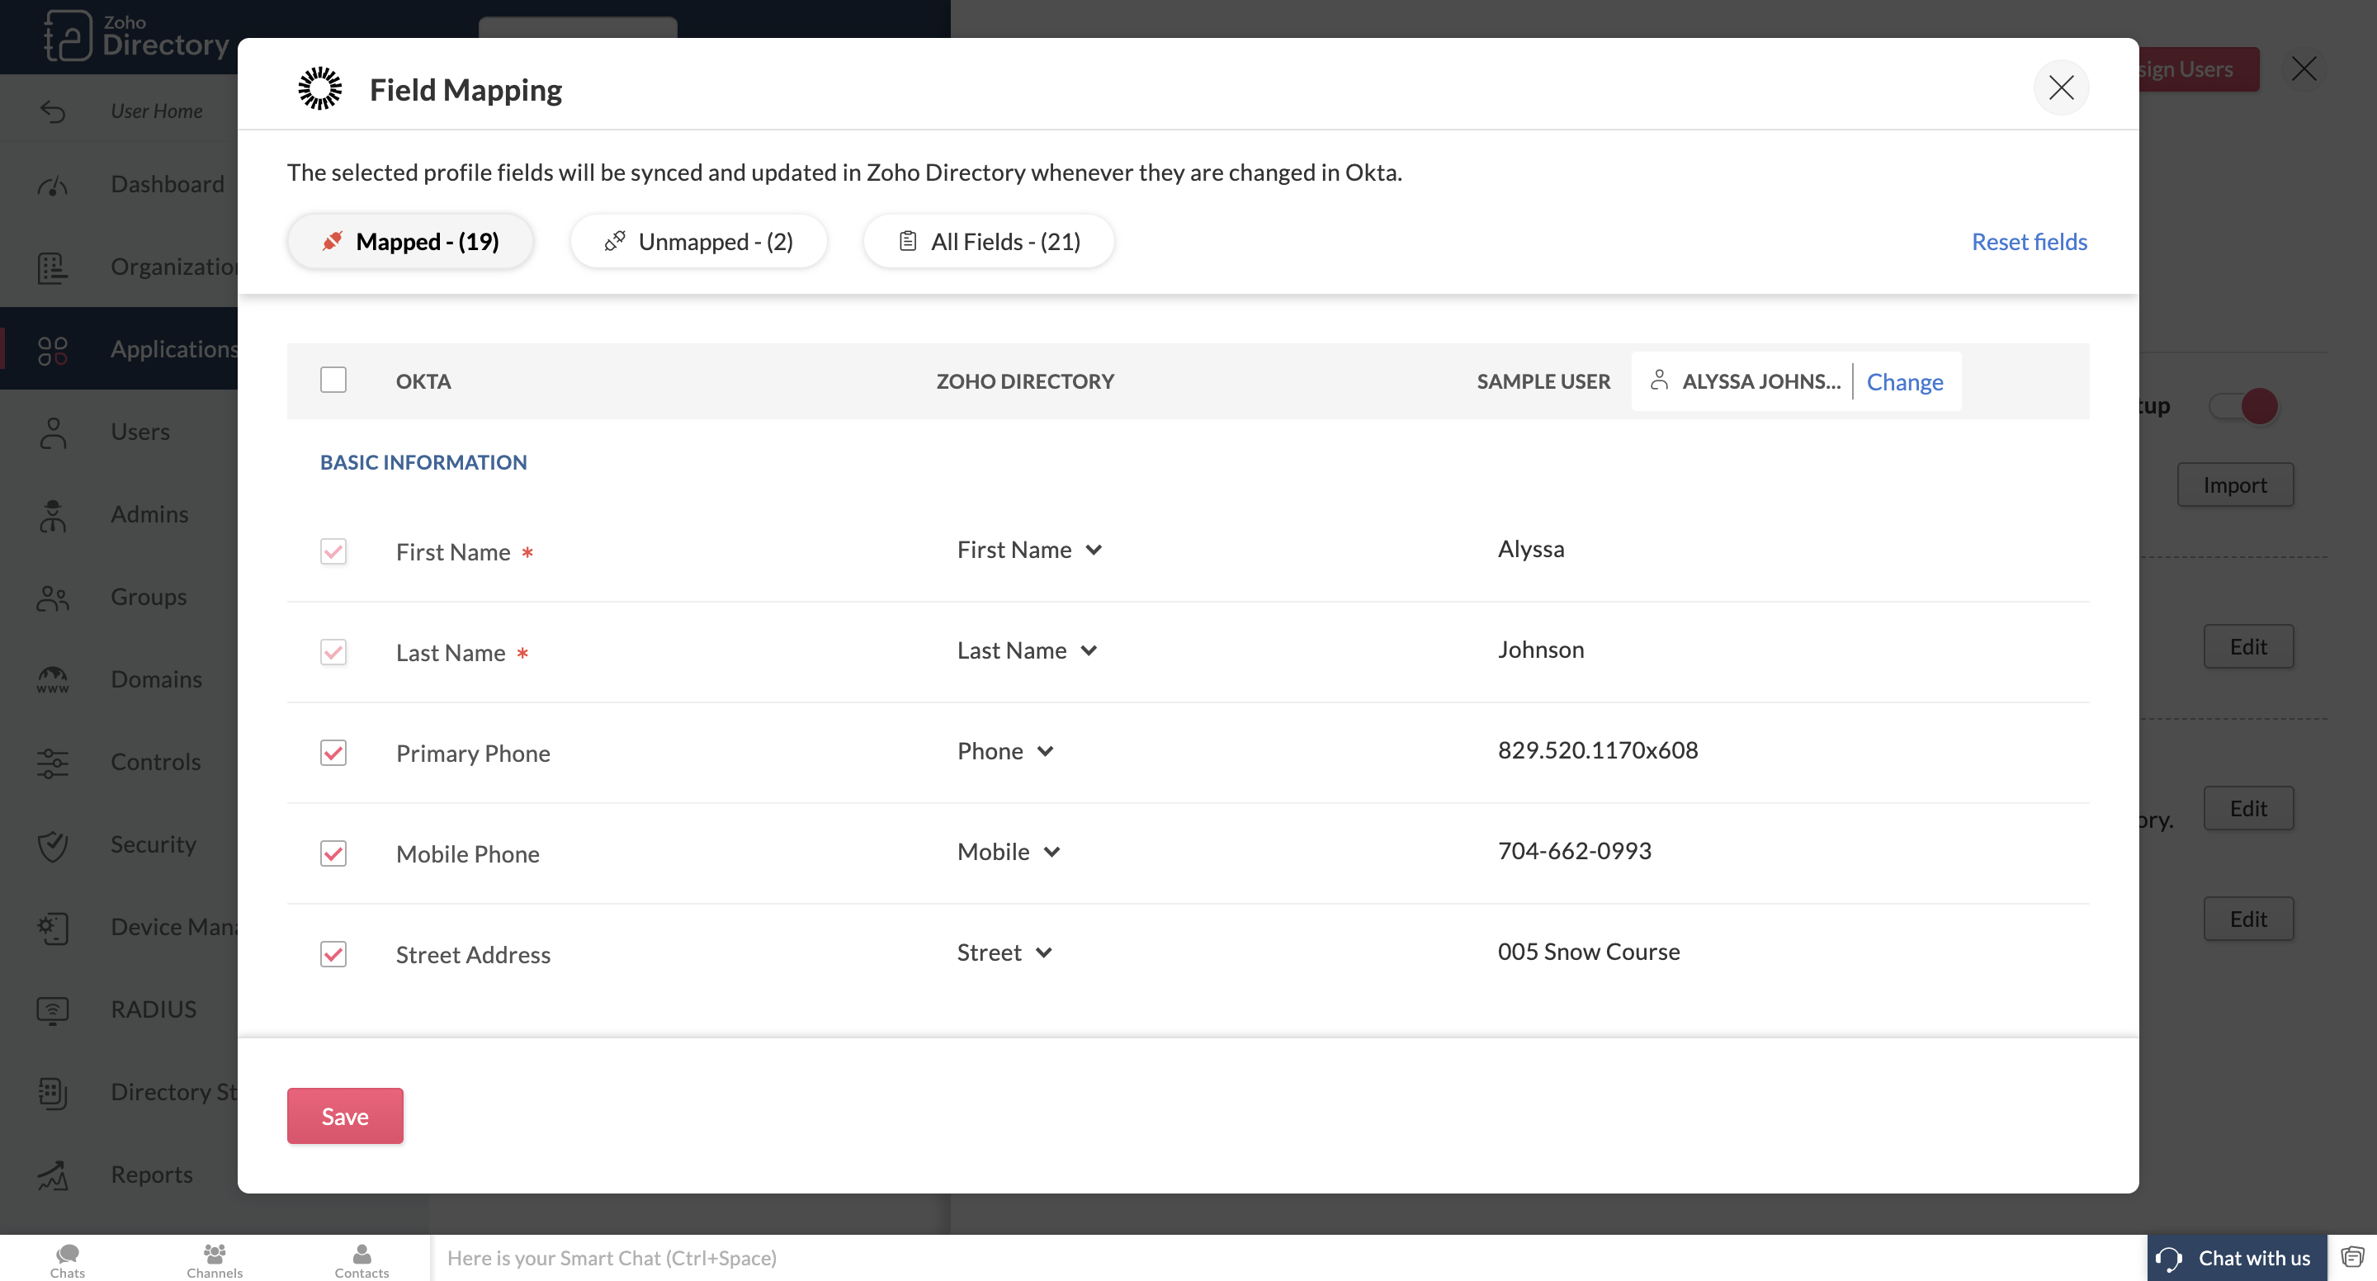The image size is (2377, 1281).
Task: Click the Reports chart icon in sidebar
Action: click(x=53, y=1175)
